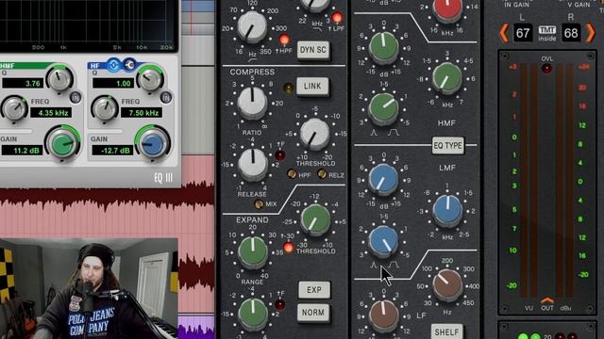
Task: Click the compressor THRESHOLD knob
Action: (314, 134)
